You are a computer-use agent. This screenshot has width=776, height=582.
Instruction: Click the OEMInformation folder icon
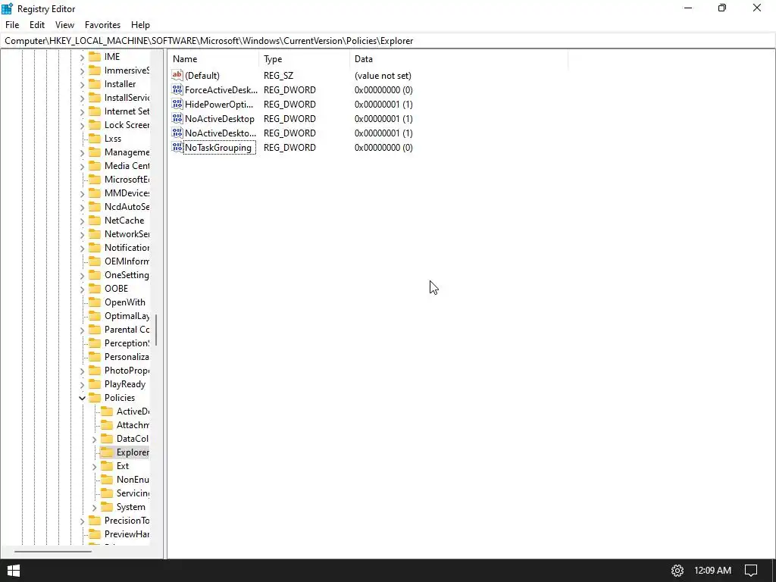95,261
